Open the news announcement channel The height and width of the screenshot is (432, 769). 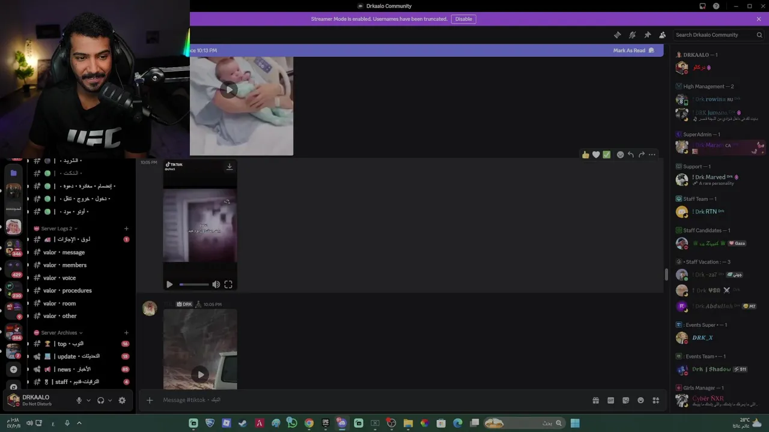(x=81, y=369)
